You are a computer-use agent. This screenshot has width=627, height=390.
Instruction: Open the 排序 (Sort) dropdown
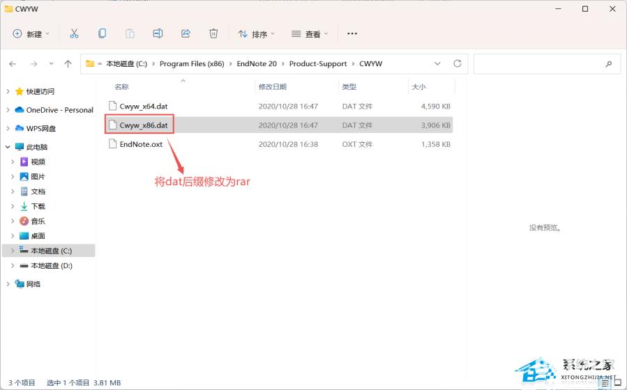[x=257, y=34]
